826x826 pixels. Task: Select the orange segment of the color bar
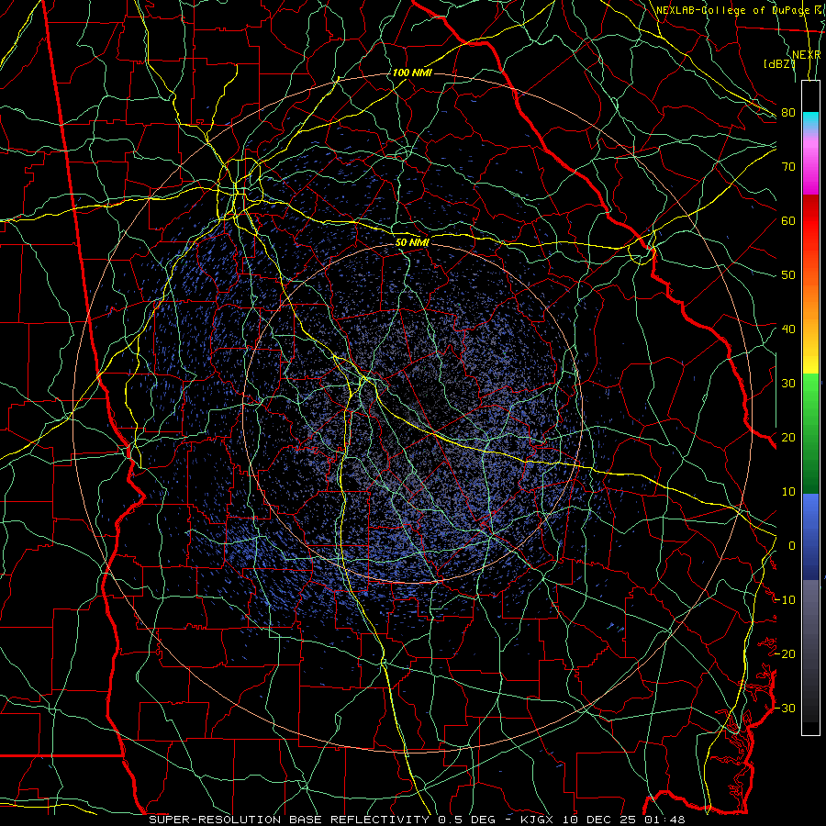coord(810,300)
